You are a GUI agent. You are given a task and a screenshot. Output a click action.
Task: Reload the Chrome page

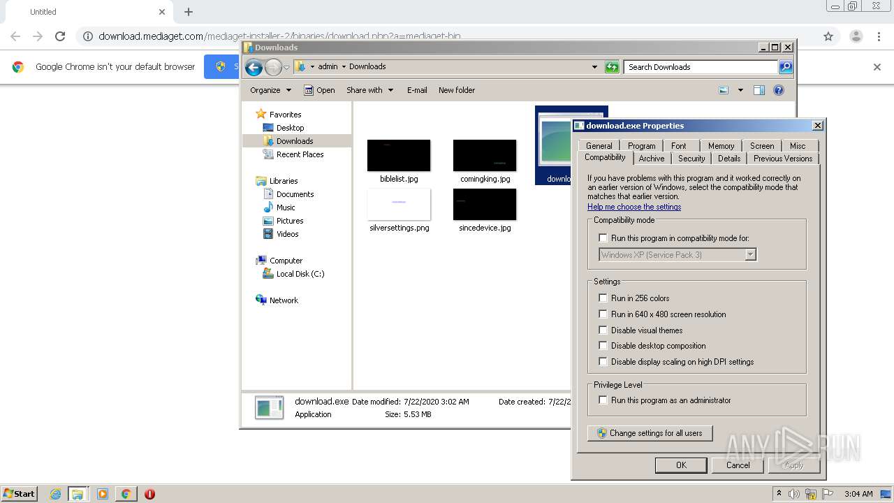tap(60, 36)
